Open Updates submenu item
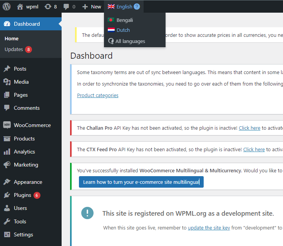Viewport: 283px width, 246px height. (x=14, y=49)
